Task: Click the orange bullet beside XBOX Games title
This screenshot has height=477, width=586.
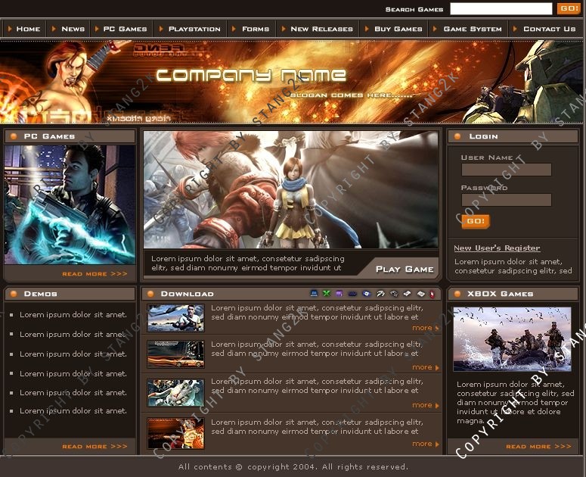Action: pos(458,294)
